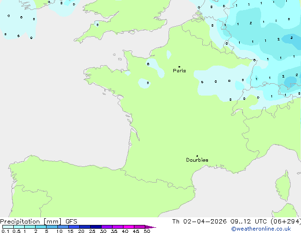Click the Precipitation [mm] GFS title
This screenshot has height=233, width=301.
(x=38, y=222)
